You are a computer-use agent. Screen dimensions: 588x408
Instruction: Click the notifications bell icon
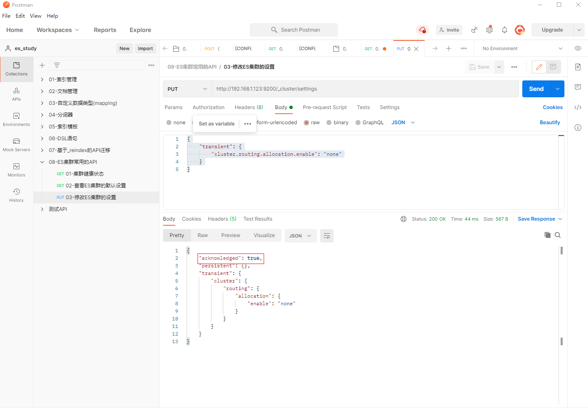click(x=504, y=30)
